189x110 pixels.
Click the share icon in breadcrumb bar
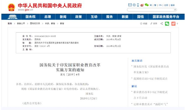point(162,24)
